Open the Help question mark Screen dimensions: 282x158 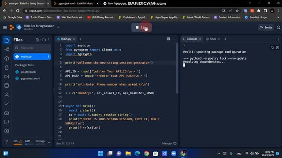click(x=7, y=141)
